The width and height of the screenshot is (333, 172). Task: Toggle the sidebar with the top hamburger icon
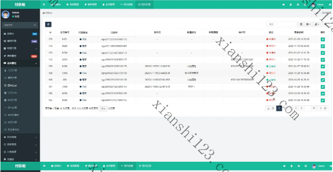pyautogui.click(x=44, y=4)
